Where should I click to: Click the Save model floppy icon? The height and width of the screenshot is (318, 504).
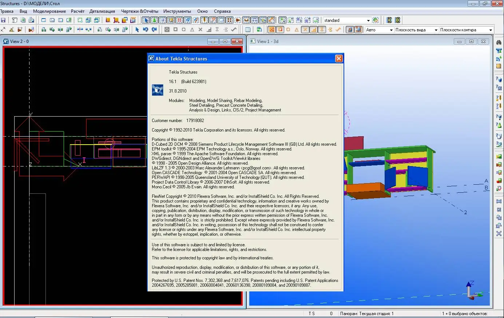click(3, 20)
